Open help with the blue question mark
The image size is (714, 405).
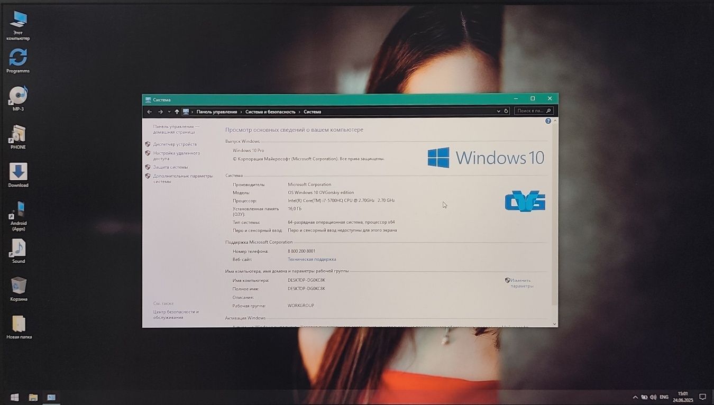[548, 121]
